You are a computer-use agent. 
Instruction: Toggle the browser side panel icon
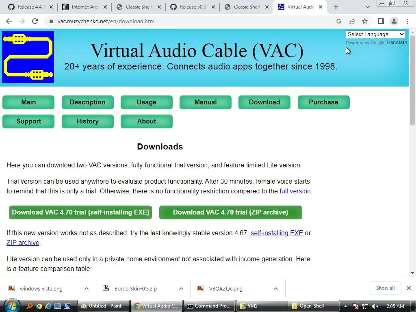381,21
